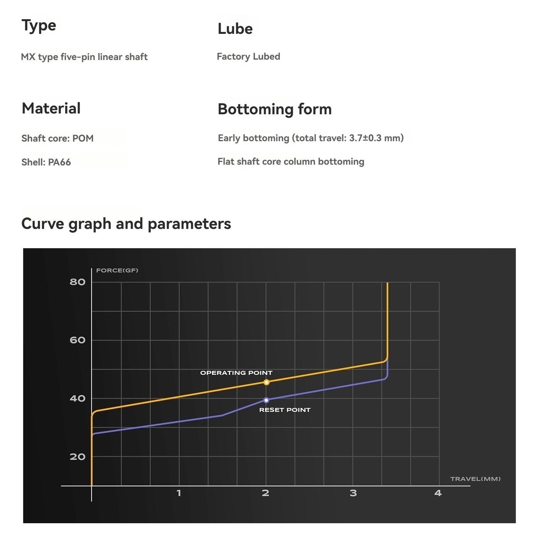This screenshot has width=539, height=539.
Task: Click the Curve graph and parameters heading
Action: [126, 224]
